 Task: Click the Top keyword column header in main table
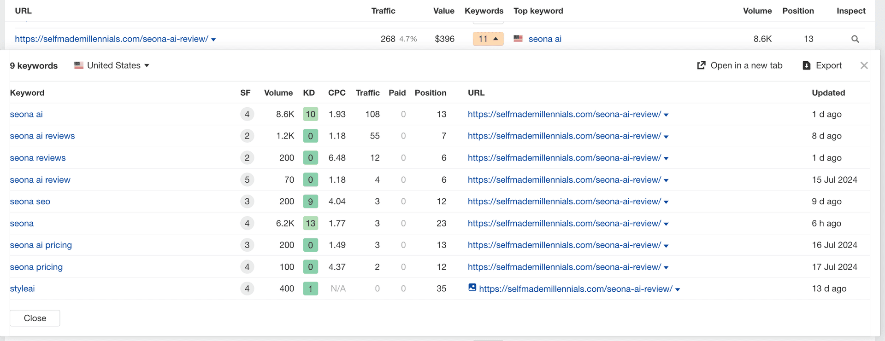(x=538, y=11)
